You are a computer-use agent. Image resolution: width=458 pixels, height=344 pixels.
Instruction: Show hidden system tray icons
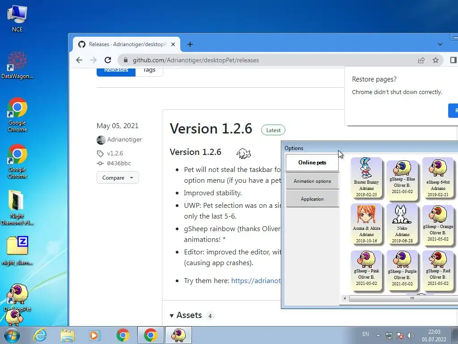(x=378, y=335)
